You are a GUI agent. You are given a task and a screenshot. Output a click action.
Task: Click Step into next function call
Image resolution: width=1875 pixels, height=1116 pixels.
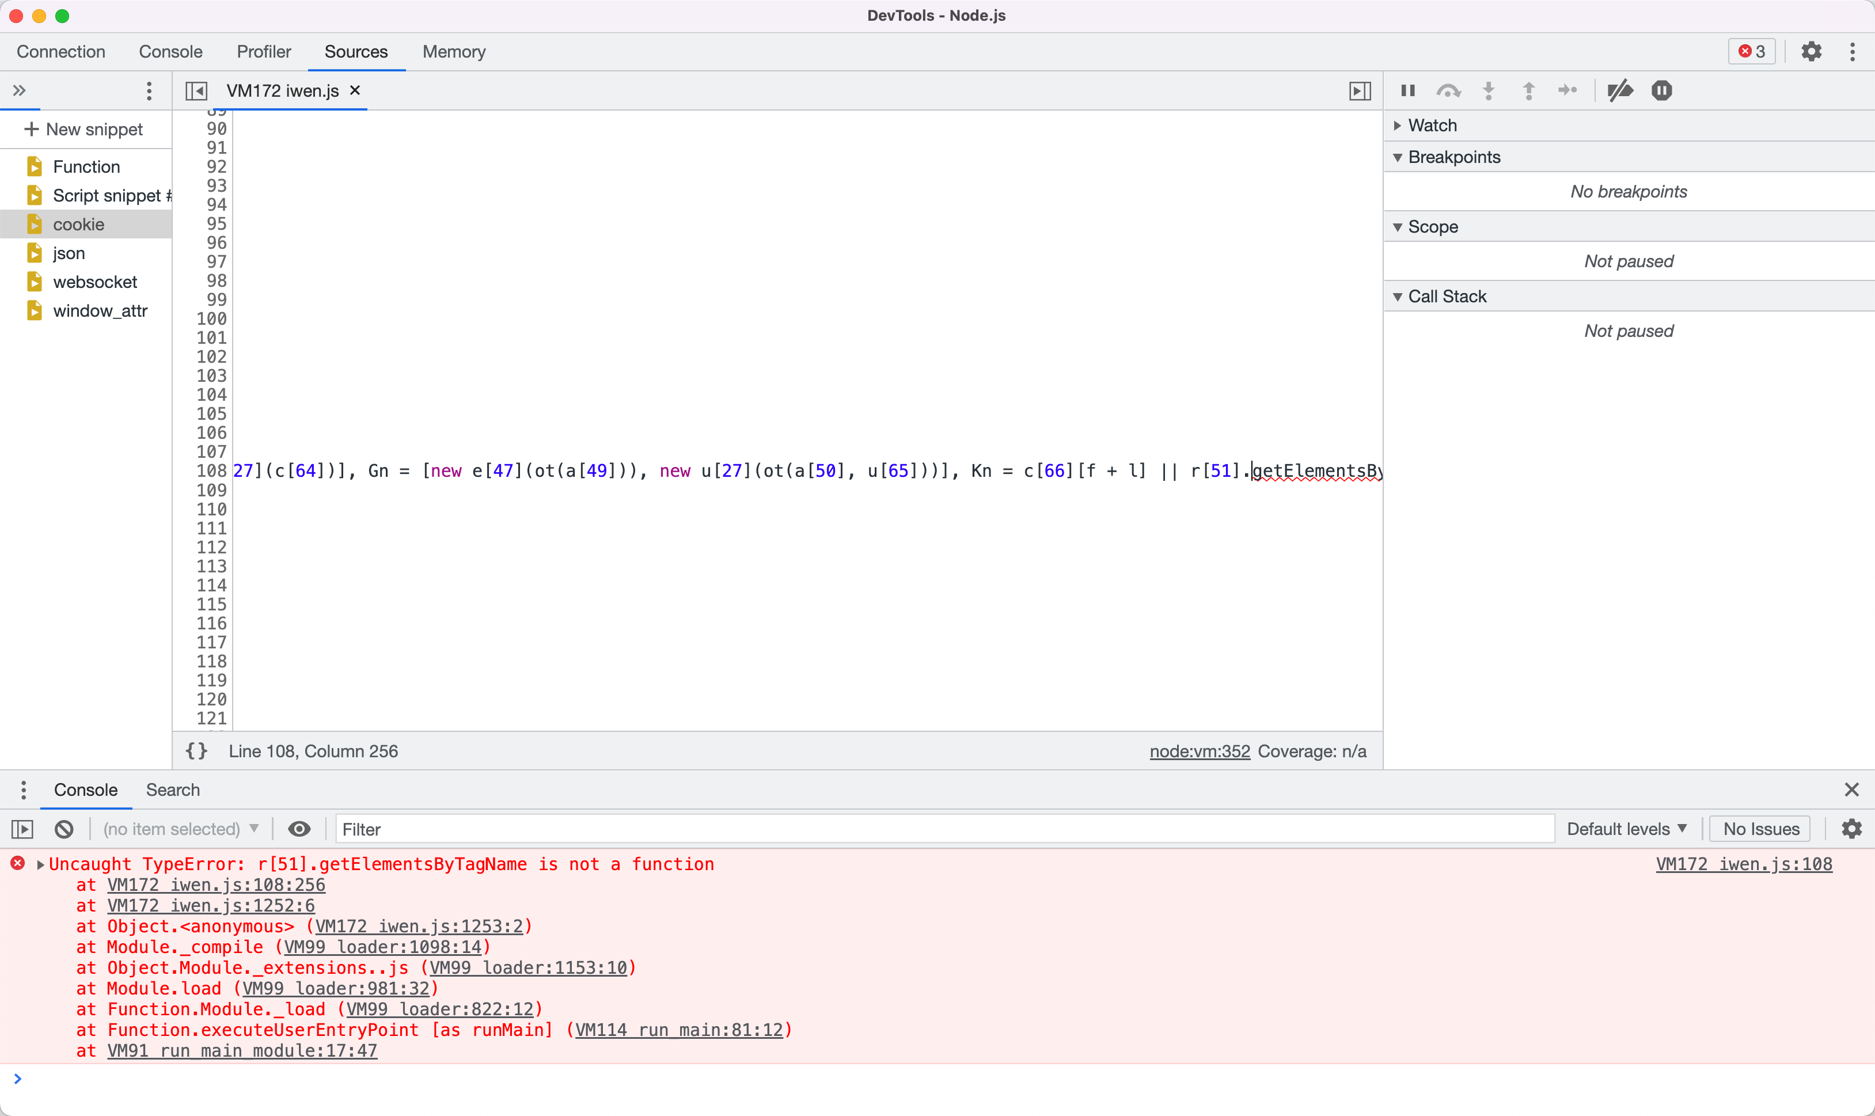coord(1489,91)
